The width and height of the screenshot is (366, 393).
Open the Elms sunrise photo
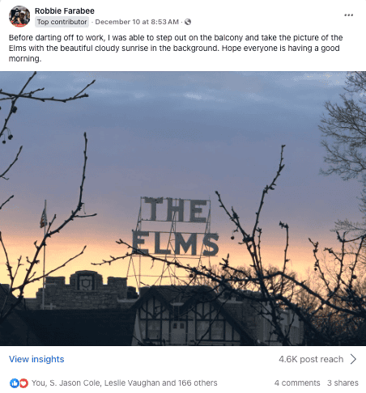(183, 209)
